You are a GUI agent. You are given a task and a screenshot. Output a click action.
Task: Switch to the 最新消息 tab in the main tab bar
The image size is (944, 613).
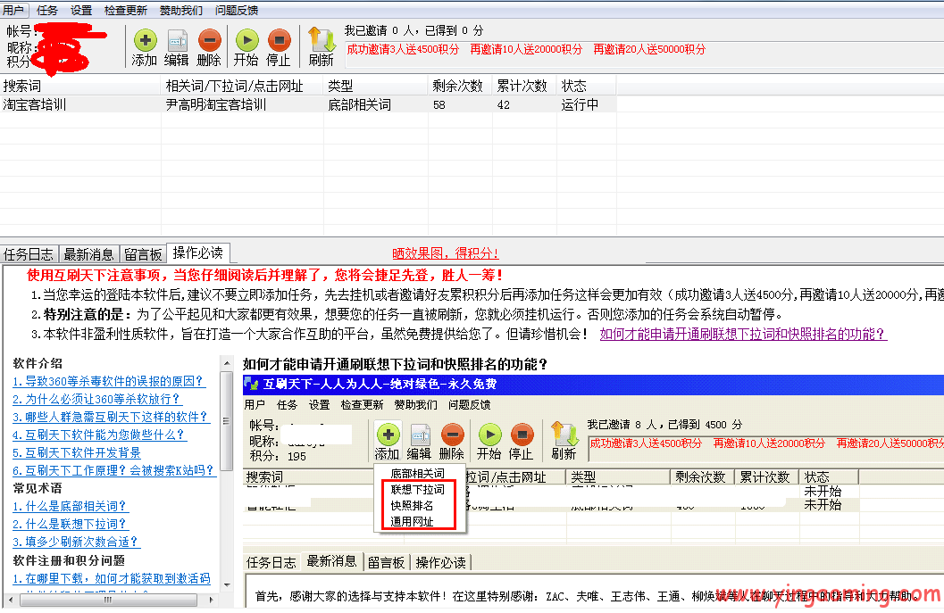88,254
